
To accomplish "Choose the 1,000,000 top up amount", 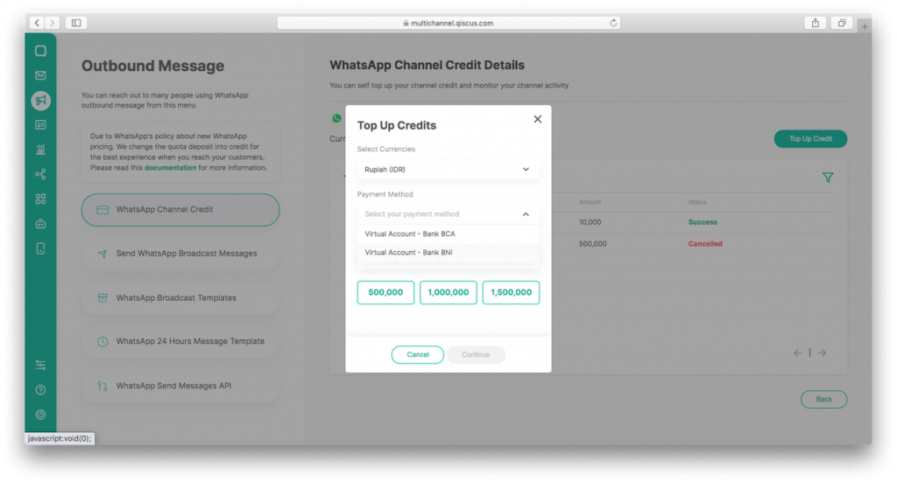I will coord(448,292).
